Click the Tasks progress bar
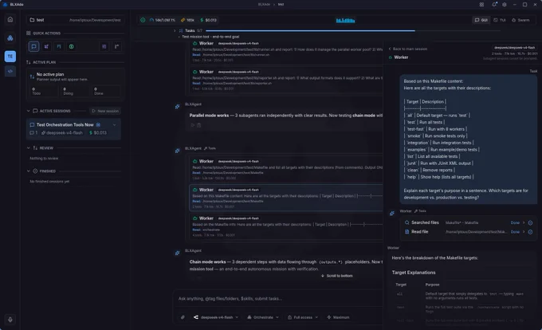The width and height of the screenshot is (542, 330). pyautogui.click(x=352, y=31)
